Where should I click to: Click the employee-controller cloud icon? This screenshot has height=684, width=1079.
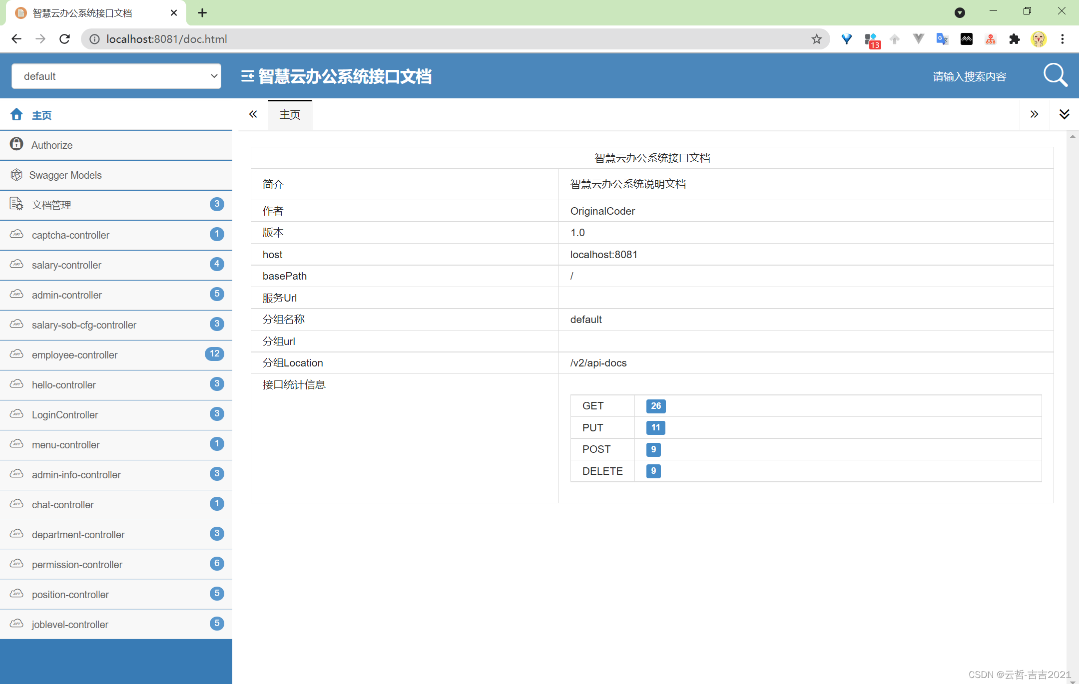click(17, 354)
